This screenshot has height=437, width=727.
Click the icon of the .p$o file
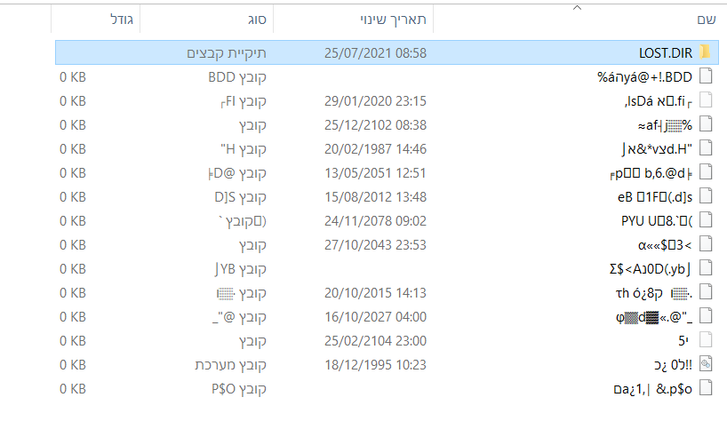(x=707, y=387)
